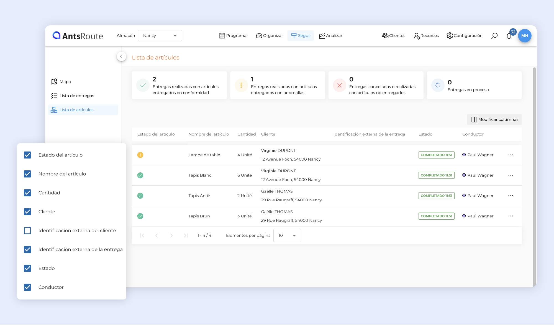The width and height of the screenshot is (554, 325).
Task: Open the Configuración menu
Action: coord(465,36)
